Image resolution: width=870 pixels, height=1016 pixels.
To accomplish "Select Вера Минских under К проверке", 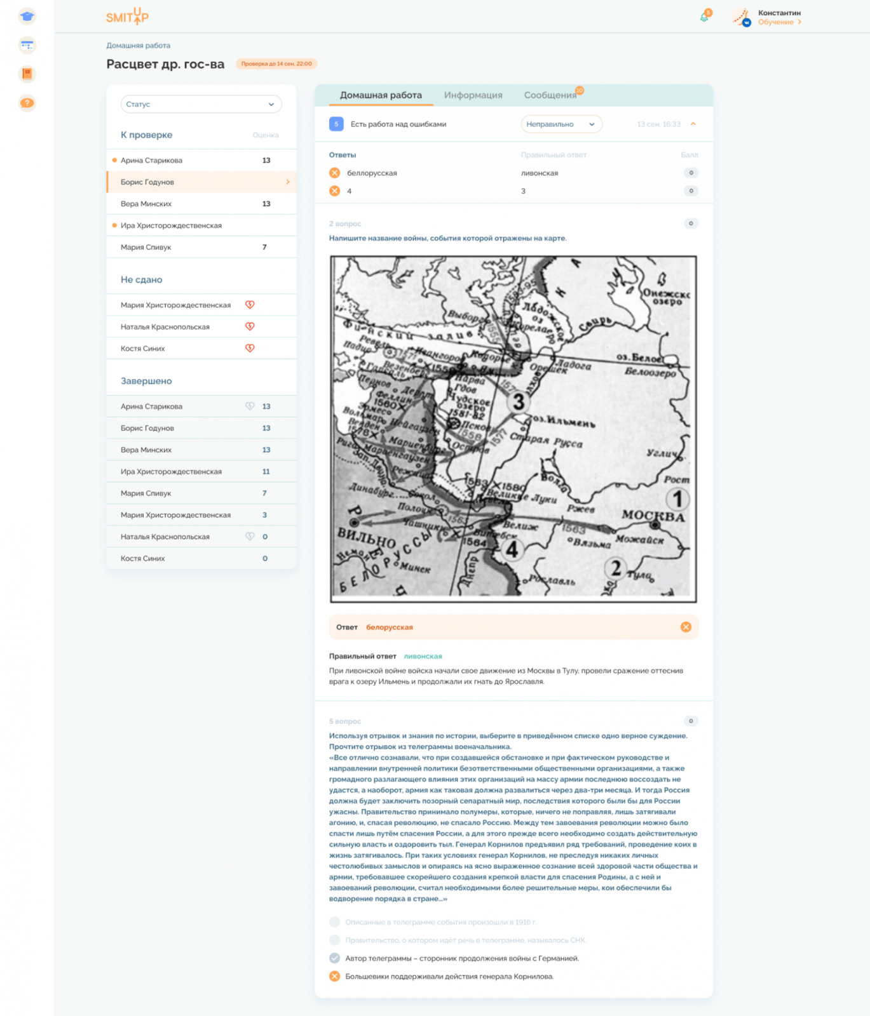I will pyautogui.click(x=201, y=204).
